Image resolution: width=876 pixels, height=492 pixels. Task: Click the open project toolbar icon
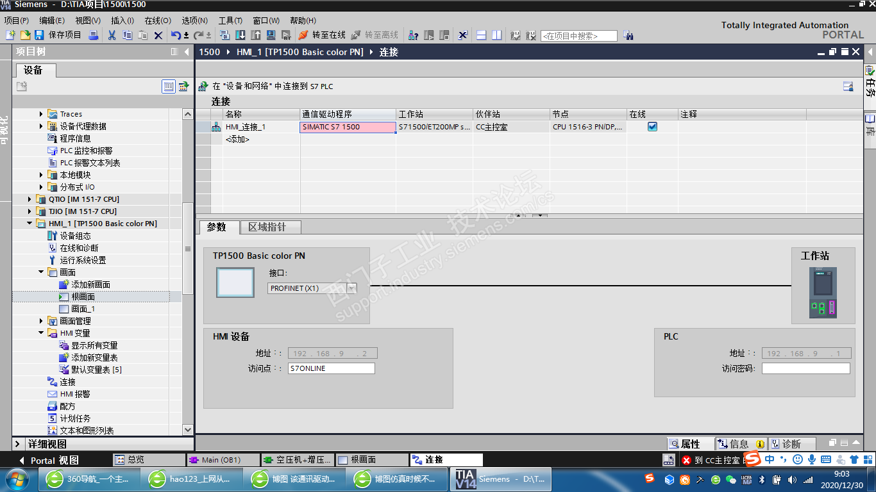point(25,35)
